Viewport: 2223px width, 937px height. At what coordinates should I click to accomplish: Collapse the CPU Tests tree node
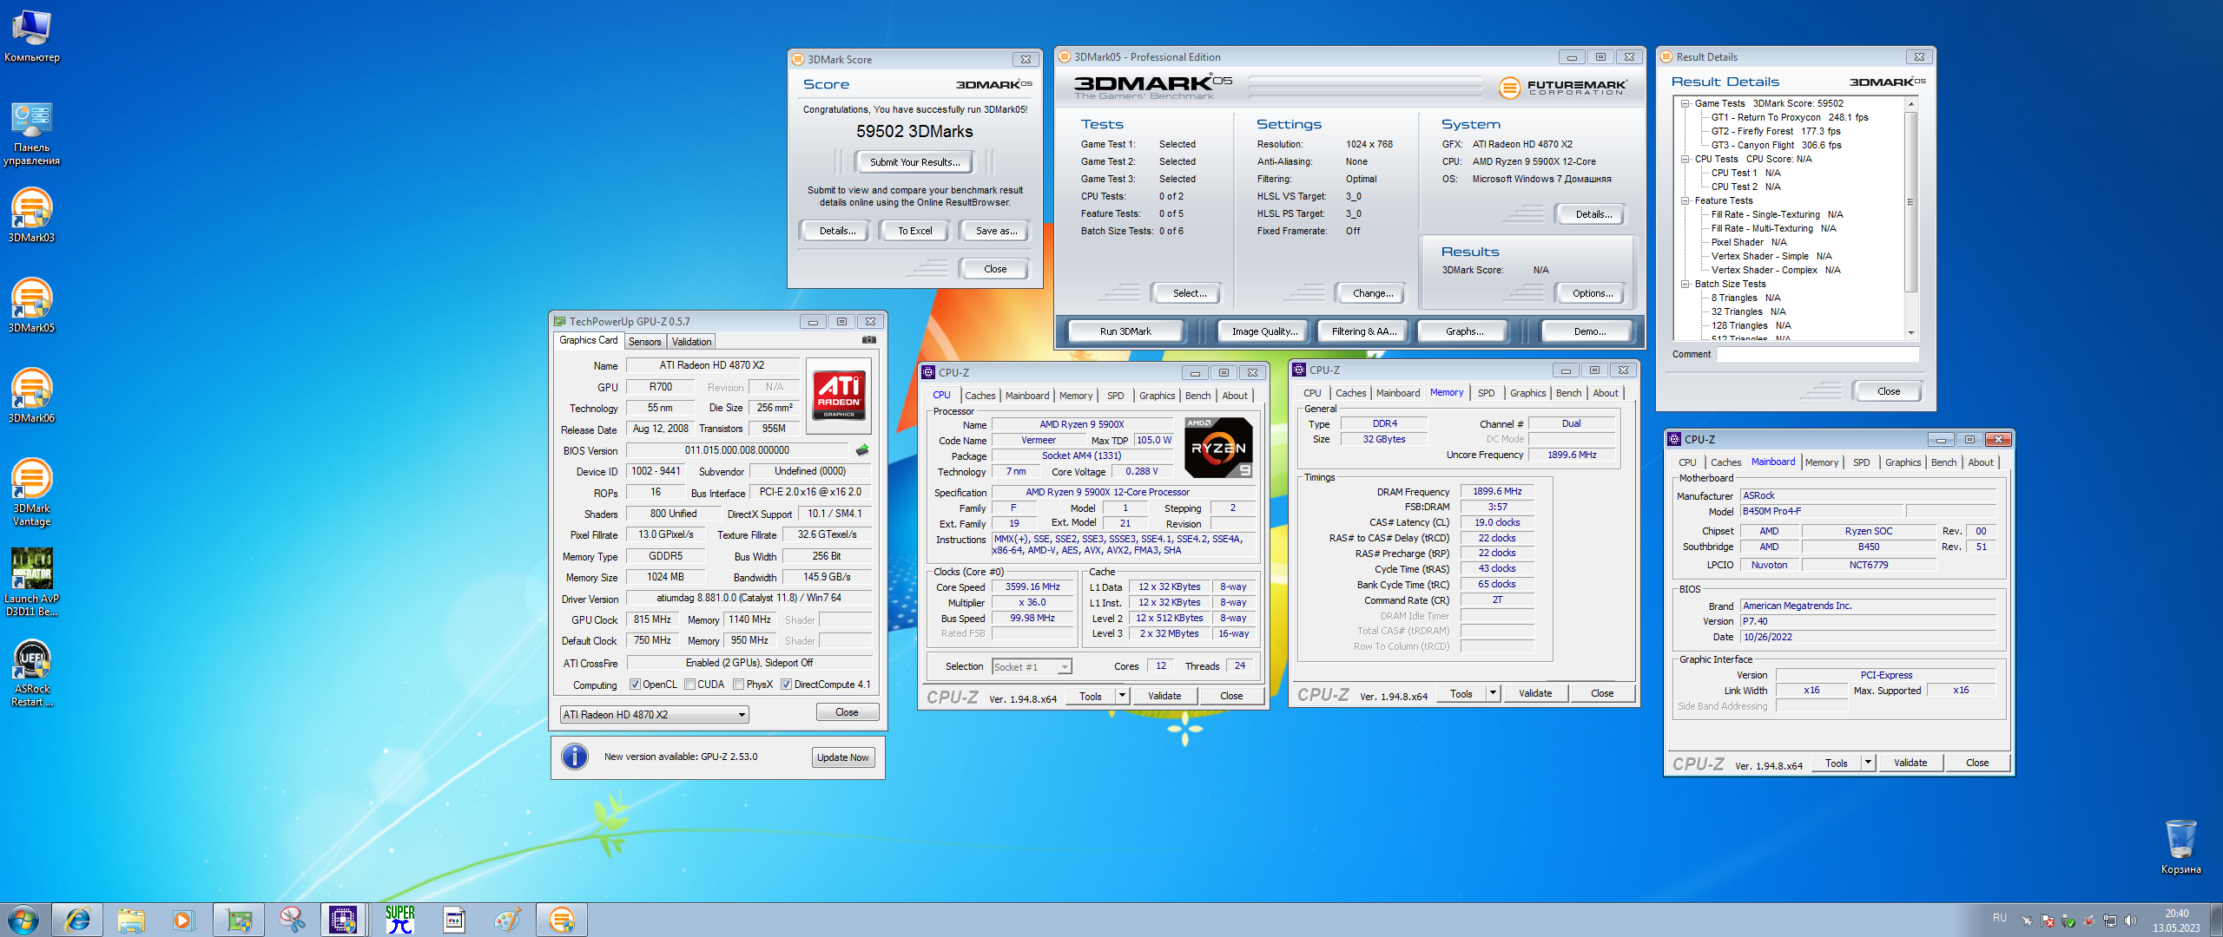(1685, 159)
